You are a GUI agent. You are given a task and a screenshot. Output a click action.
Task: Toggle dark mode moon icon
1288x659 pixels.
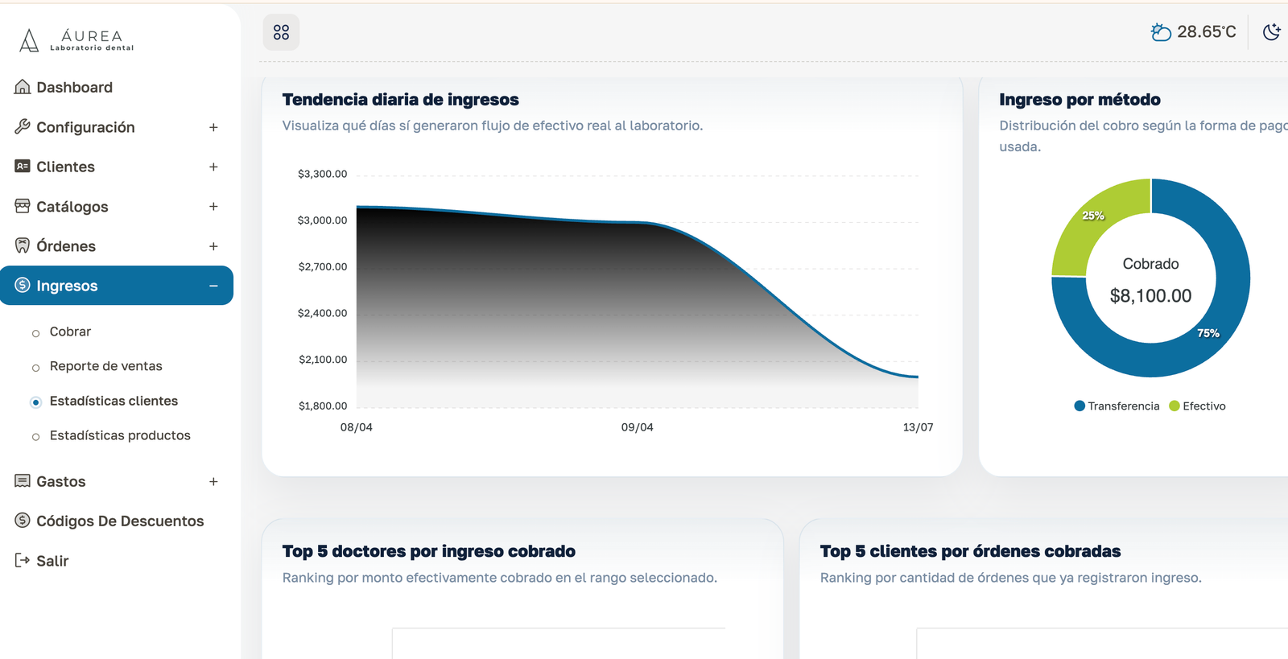pyautogui.click(x=1272, y=32)
